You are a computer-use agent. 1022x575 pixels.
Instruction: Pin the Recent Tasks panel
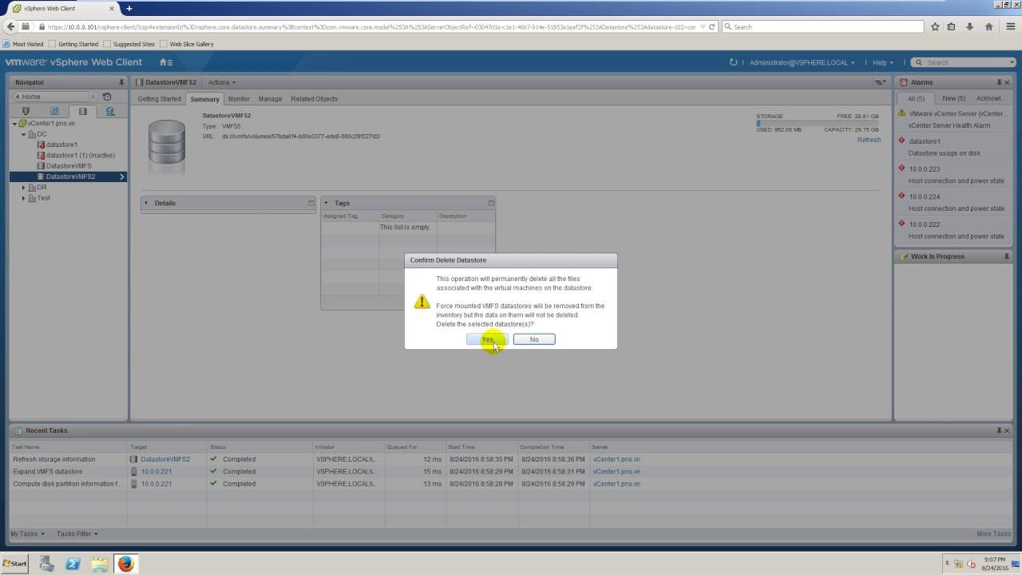click(x=999, y=430)
